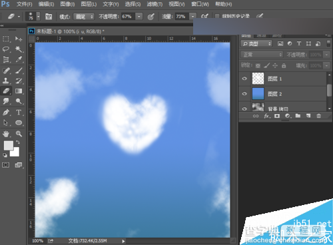This screenshot has height=245, width=333.
Task: Open the 图像(I) menu
Action: click(x=67, y=4)
